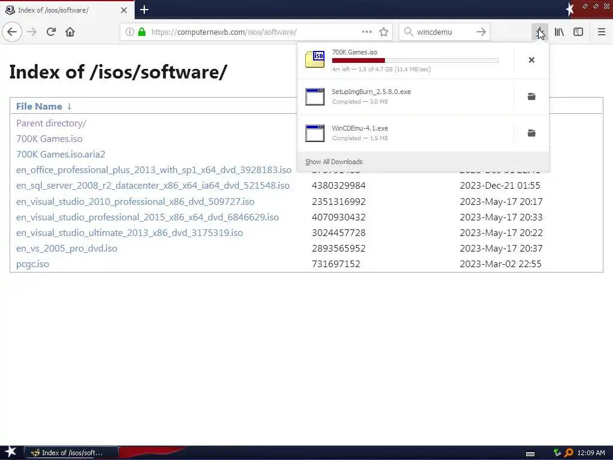Click the search magnifier icon
This screenshot has height=460, width=613.
pyautogui.click(x=408, y=32)
